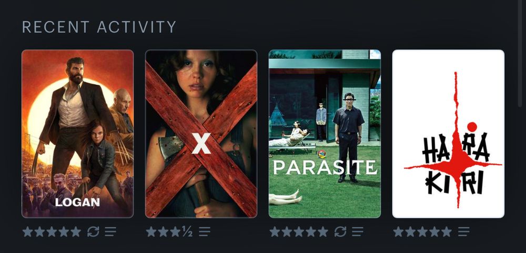The width and height of the screenshot is (526, 253).
Task: Click the rewatch icon under Logan
Action: [x=93, y=231]
